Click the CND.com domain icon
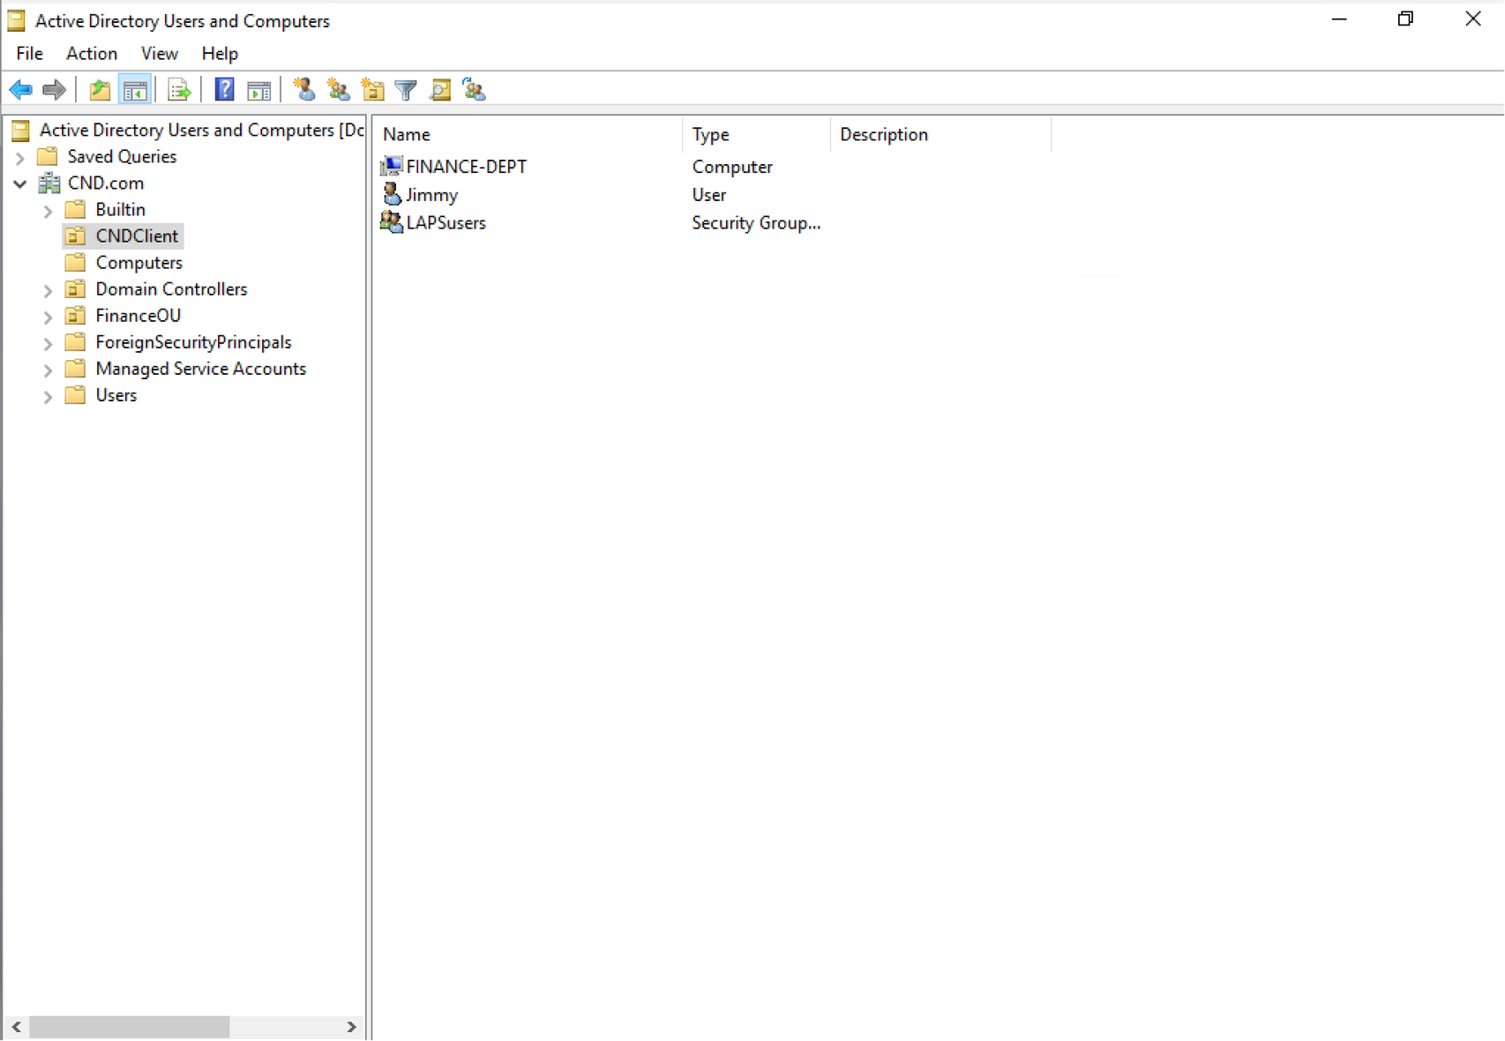The width and height of the screenshot is (1505, 1041). click(x=49, y=183)
